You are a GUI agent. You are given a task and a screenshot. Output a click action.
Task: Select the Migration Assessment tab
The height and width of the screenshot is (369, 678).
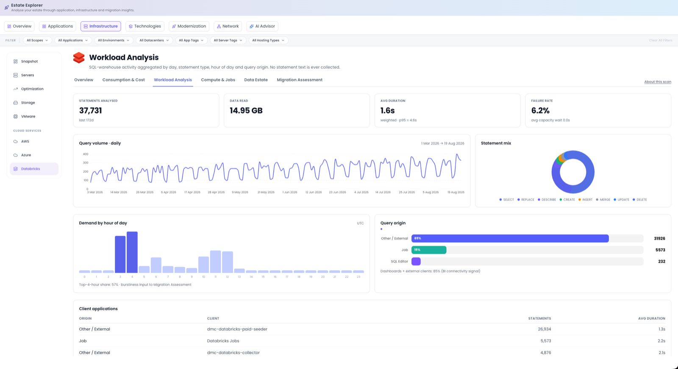(x=300, y=80)
